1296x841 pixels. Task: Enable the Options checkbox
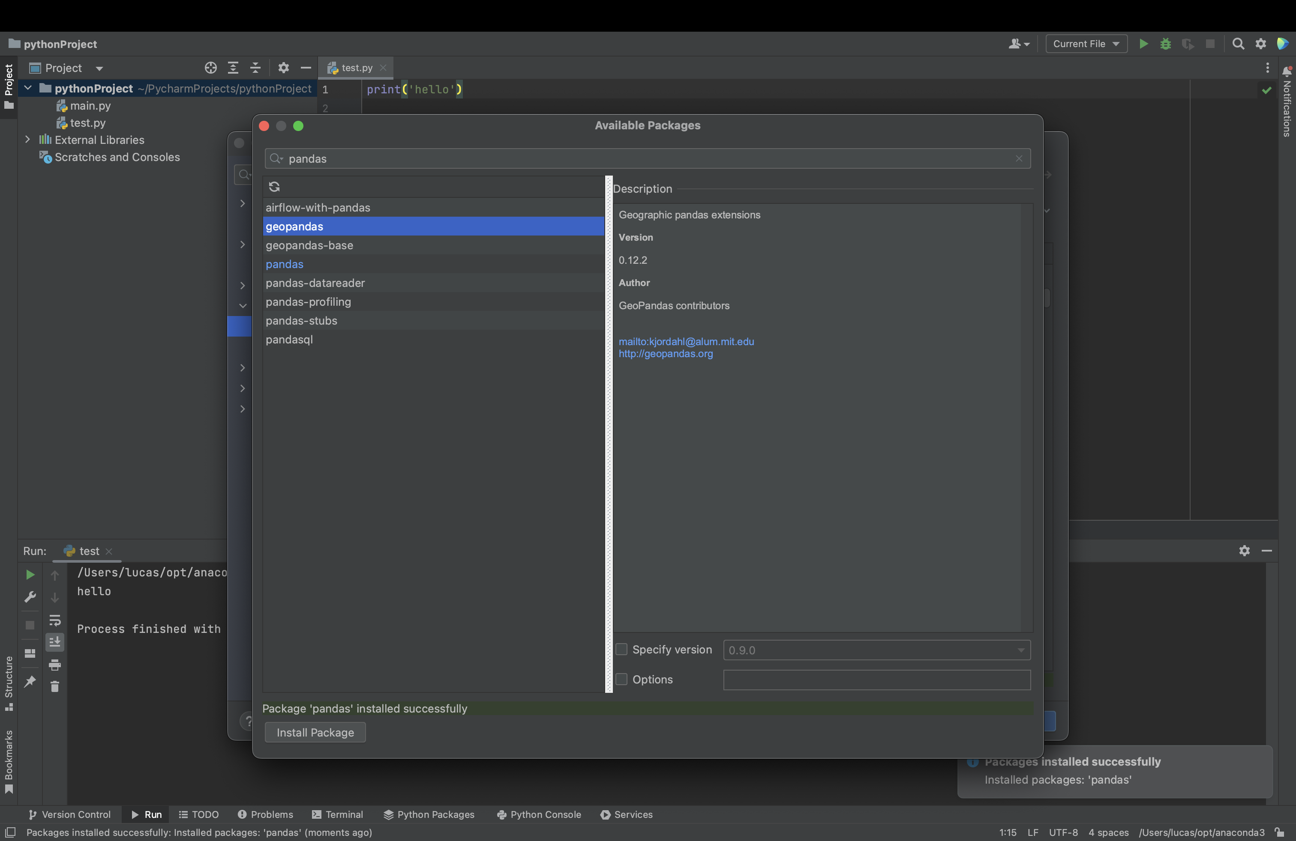click(621, 680)
